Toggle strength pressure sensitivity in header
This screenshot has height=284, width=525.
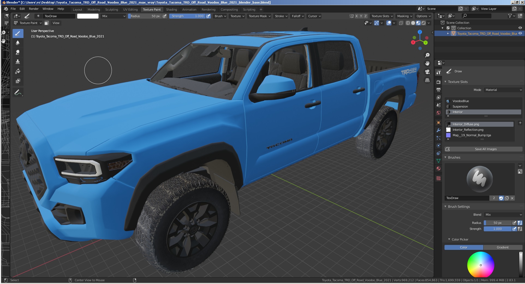tap(208, 16)
